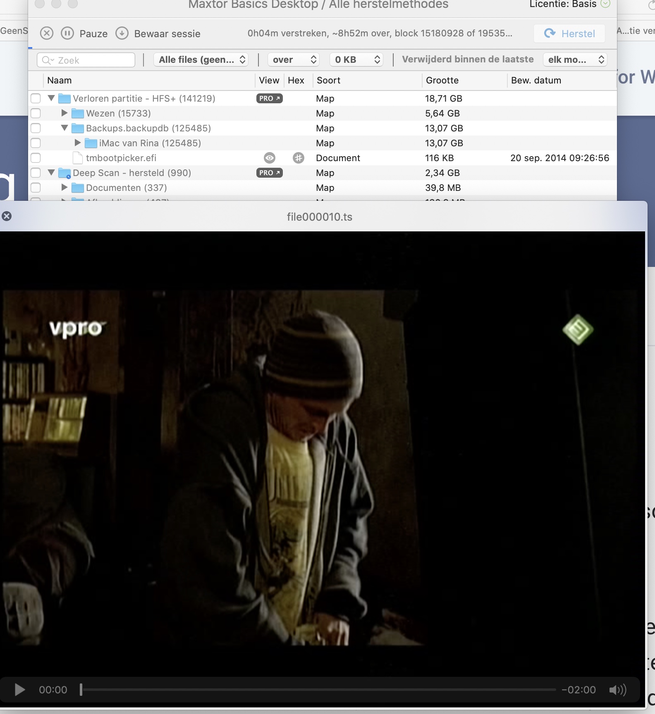Sort by the Grootte column header
655x714 pixels.
pos(442,80)
